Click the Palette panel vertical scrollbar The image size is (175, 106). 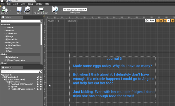point(41,34)
